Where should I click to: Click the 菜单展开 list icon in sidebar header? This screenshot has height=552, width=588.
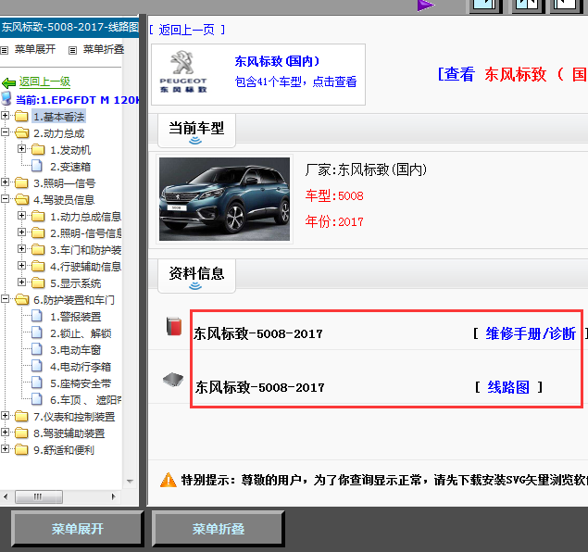[4, 50]
